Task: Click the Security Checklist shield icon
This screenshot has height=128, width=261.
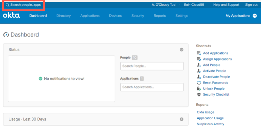Action: click(x=199, y=95)
